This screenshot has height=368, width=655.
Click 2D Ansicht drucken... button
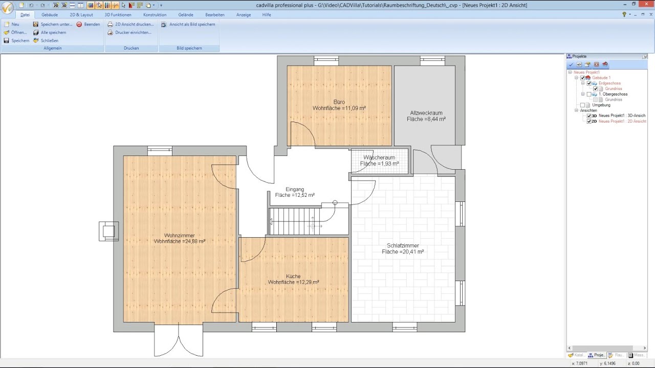tap(130, 24)
